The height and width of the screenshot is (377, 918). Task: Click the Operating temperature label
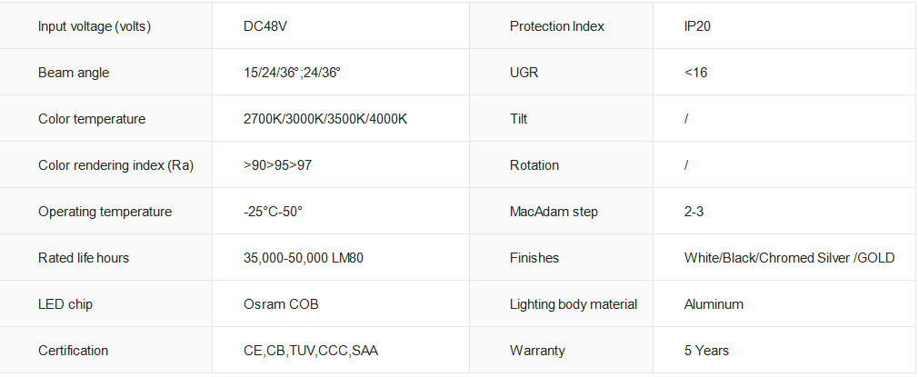(x=105, y=212)
